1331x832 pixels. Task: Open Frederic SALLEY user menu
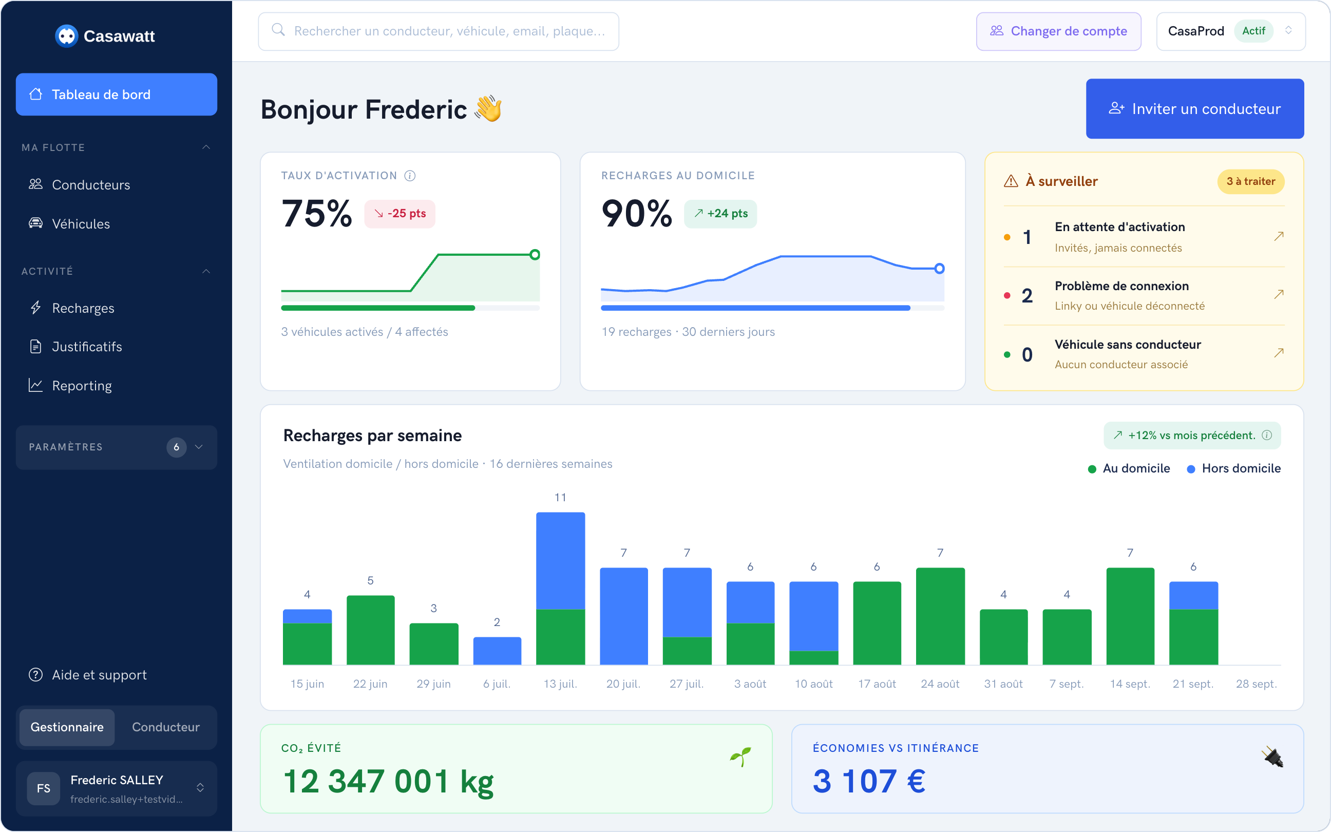point(117,788)
